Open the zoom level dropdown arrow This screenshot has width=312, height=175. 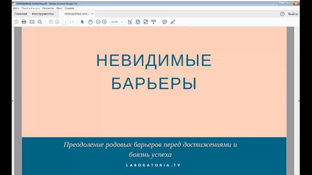tap(122, 22)
